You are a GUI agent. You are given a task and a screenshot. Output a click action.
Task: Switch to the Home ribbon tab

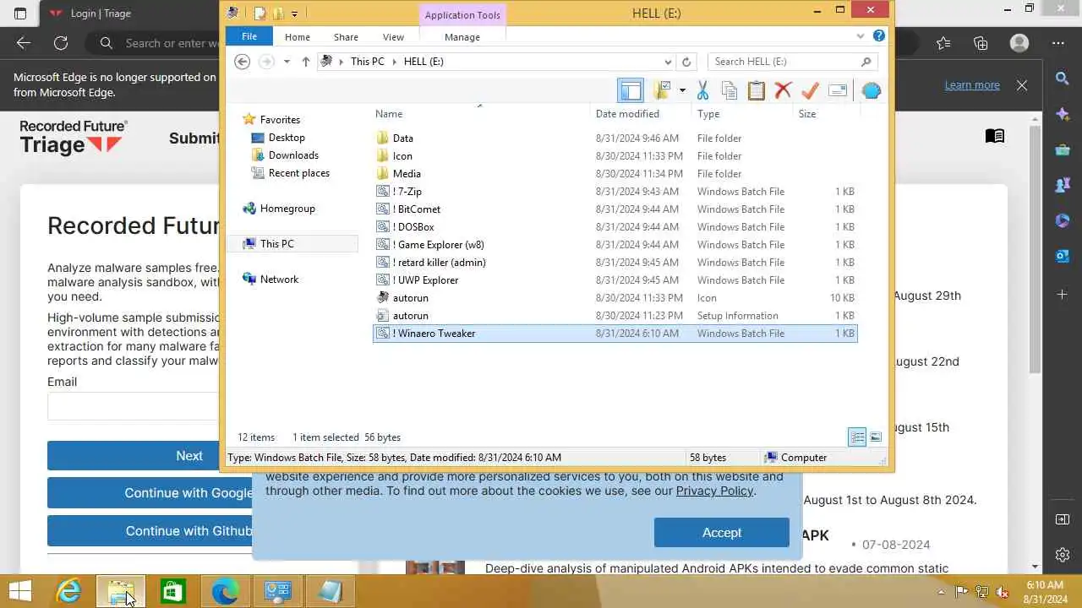tap(298, 37)
